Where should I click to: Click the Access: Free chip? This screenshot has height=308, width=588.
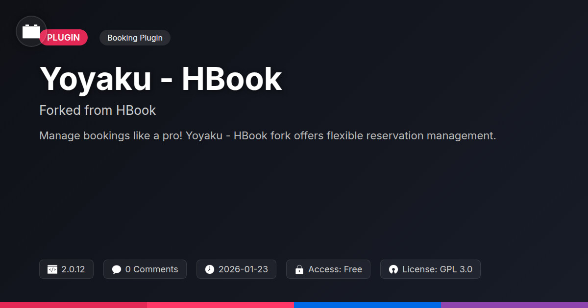pos(328,269)
